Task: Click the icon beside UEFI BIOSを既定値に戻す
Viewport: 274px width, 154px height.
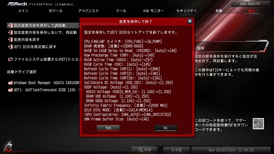Action: (x=10, y=47)
